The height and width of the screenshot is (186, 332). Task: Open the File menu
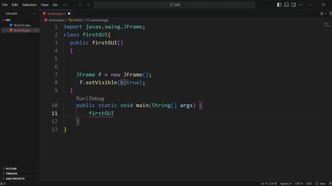[x=5, y=5]
